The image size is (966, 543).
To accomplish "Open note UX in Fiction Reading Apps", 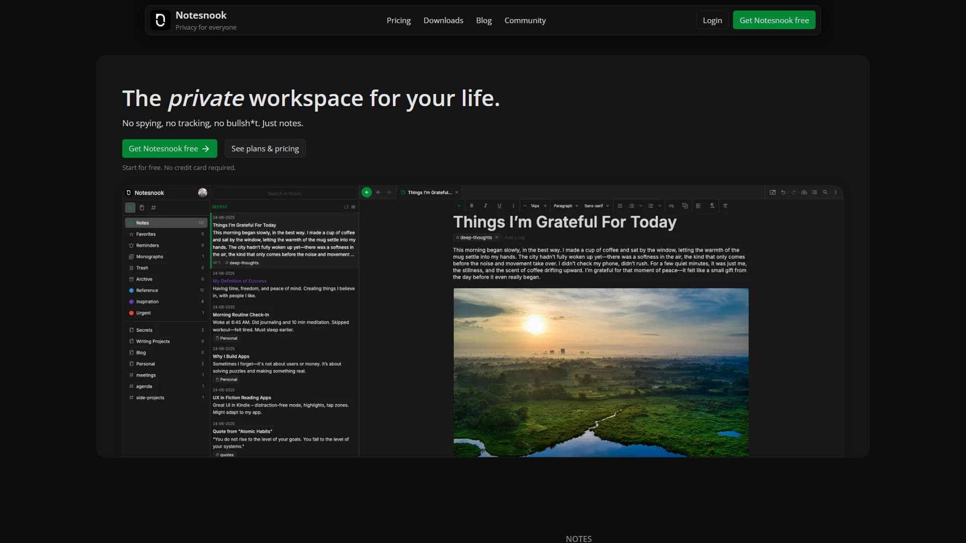I will [284, 402].
